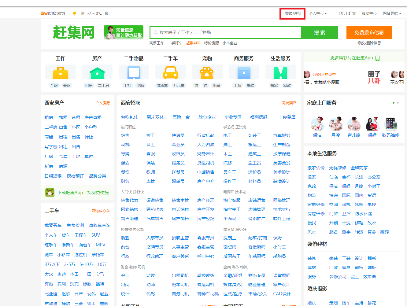
Task: Click the orange 免费发布信息 button
Action: (369, 32)
